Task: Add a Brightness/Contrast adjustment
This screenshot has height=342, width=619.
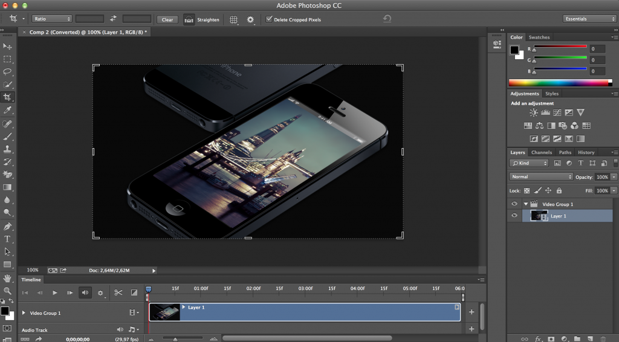Action: point(534,112)
